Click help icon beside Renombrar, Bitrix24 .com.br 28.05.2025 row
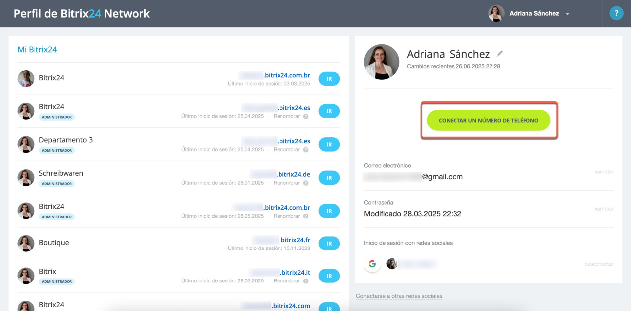The height and width of the screenshot is (311, 631). 306,216
